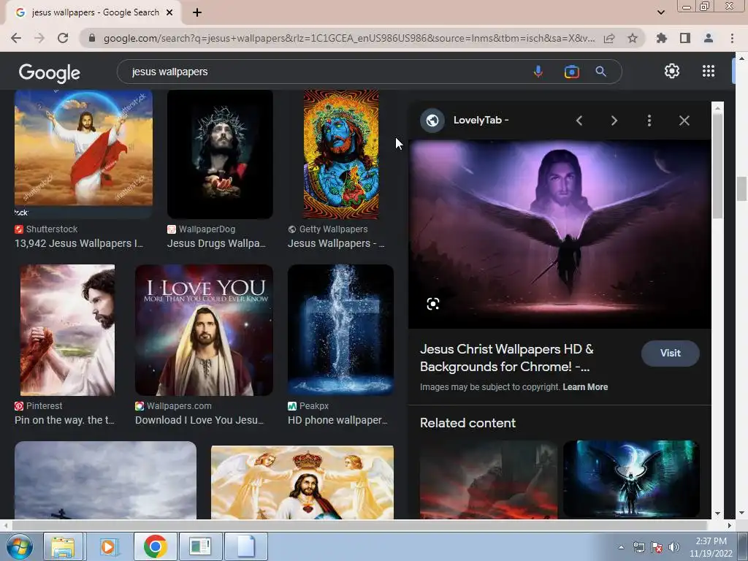Open File Explorer from taskbar
Image resolution: width=748 pixels, height=561 pixels.
[63, 546]
